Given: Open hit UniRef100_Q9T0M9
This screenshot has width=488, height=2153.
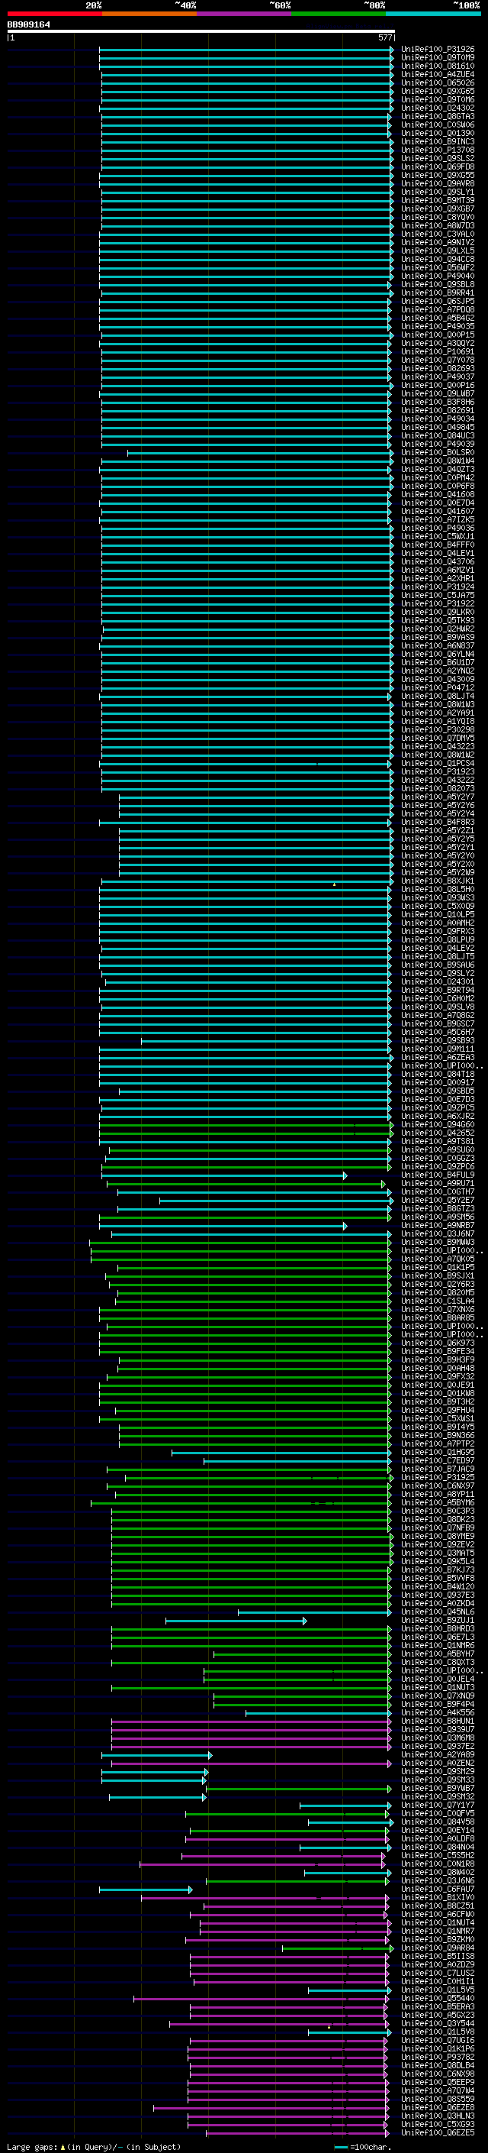Looking at the screenshot, I should tap(438, 58).
